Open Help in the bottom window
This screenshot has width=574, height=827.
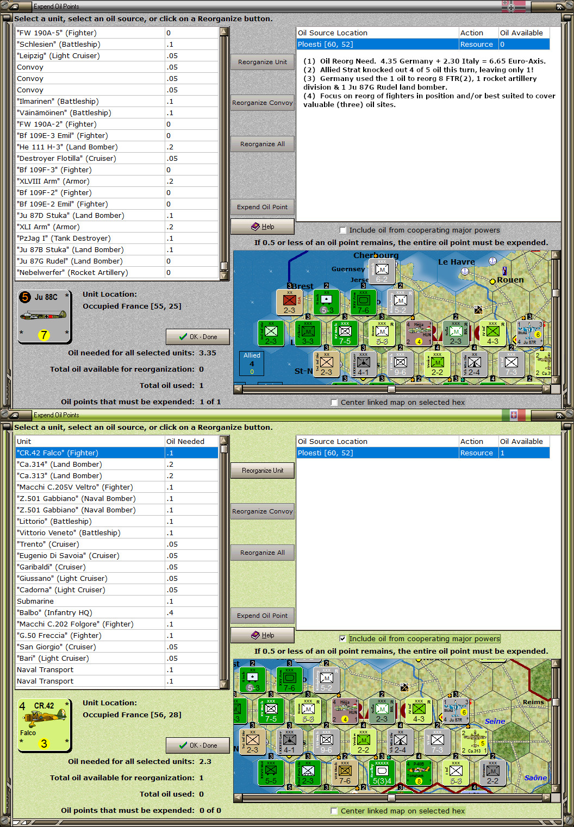coord(263,635)
